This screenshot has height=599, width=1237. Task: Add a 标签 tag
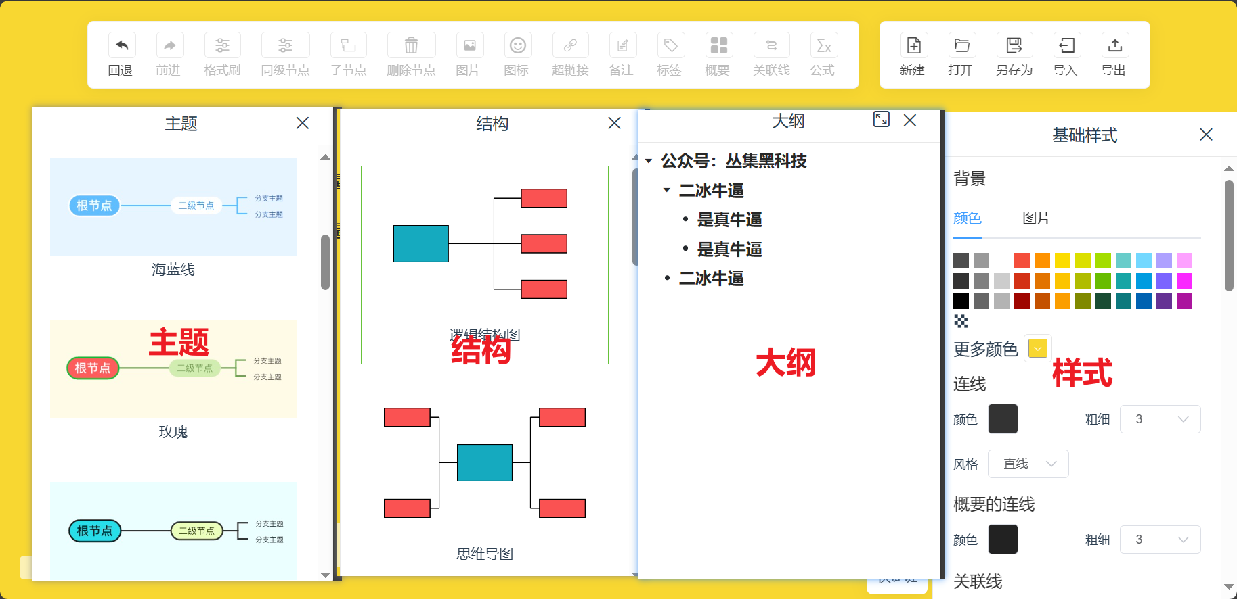(671, 45)
